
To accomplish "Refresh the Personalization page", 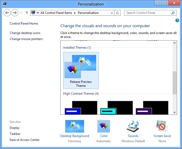I will pos(118,13).
